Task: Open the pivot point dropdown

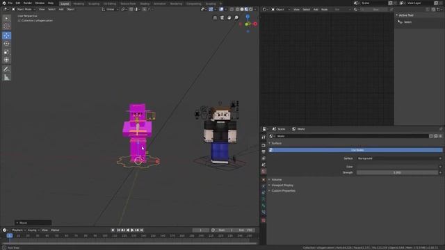Action: tap(124, 9)
